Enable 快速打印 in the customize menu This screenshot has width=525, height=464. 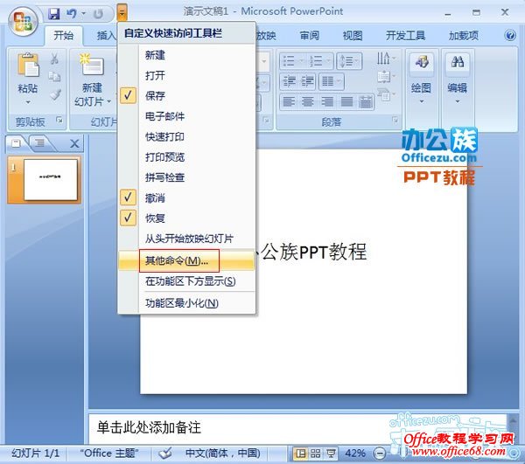click(x=186, y=136)
